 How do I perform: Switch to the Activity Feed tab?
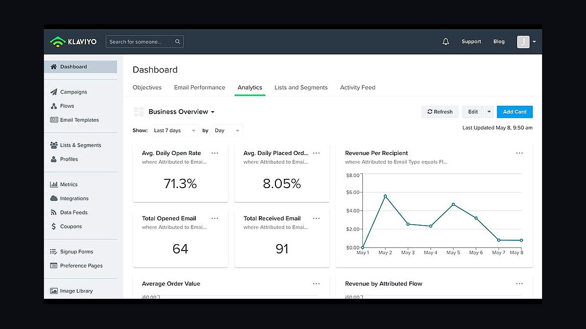[x=358, y=88]
